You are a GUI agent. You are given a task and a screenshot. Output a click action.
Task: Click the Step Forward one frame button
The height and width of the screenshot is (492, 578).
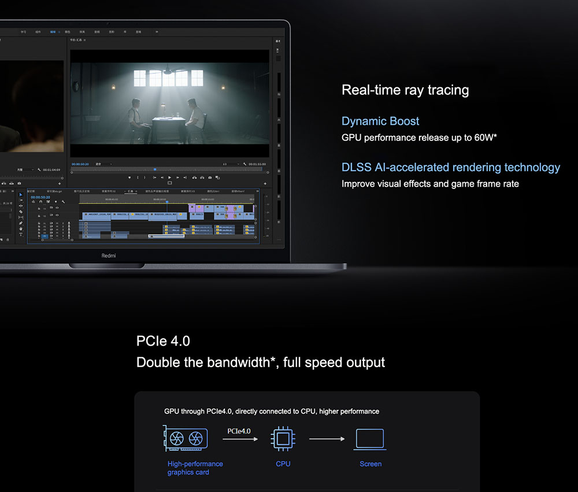177,177
